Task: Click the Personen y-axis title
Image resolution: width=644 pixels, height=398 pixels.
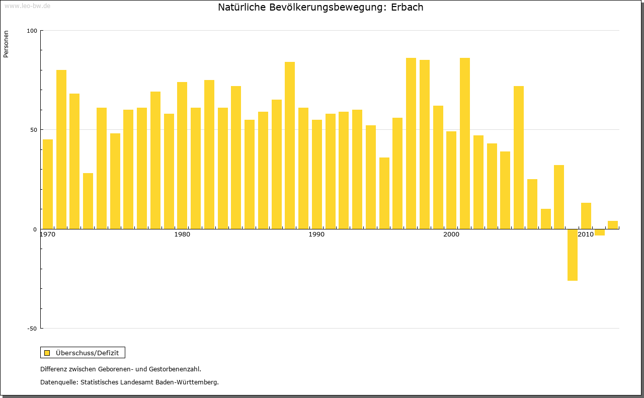Action: tap(6, 44)
